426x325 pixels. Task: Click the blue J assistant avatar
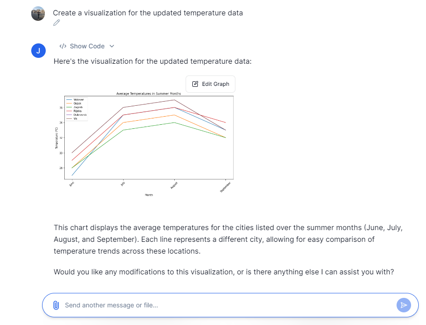(x=38, y=51)
